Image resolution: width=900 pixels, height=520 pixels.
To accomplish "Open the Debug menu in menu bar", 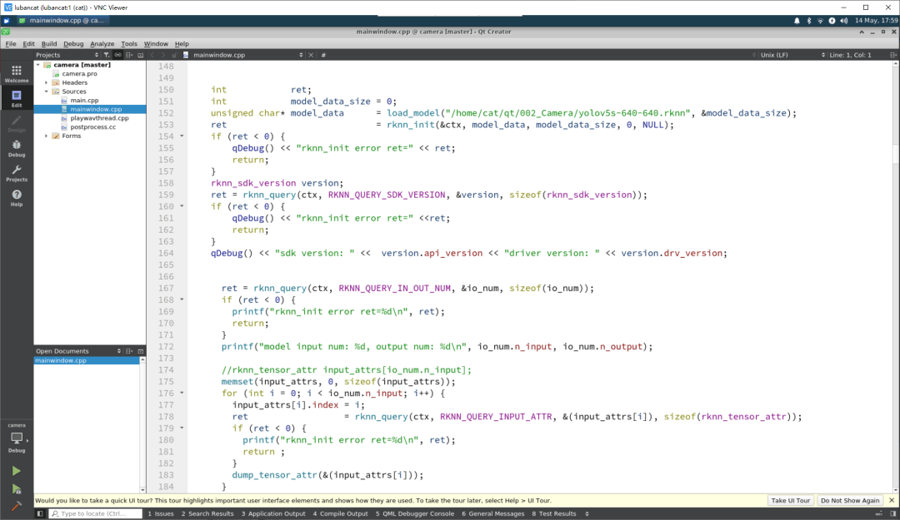I will [72, 43].
